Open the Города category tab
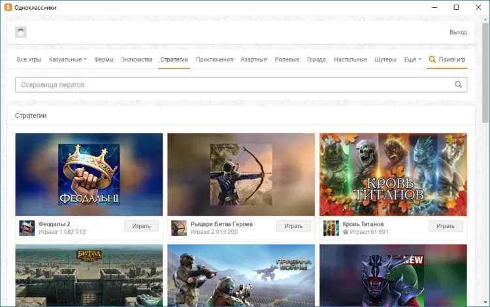This screenshot has width=490, height=307. (316, 59)
